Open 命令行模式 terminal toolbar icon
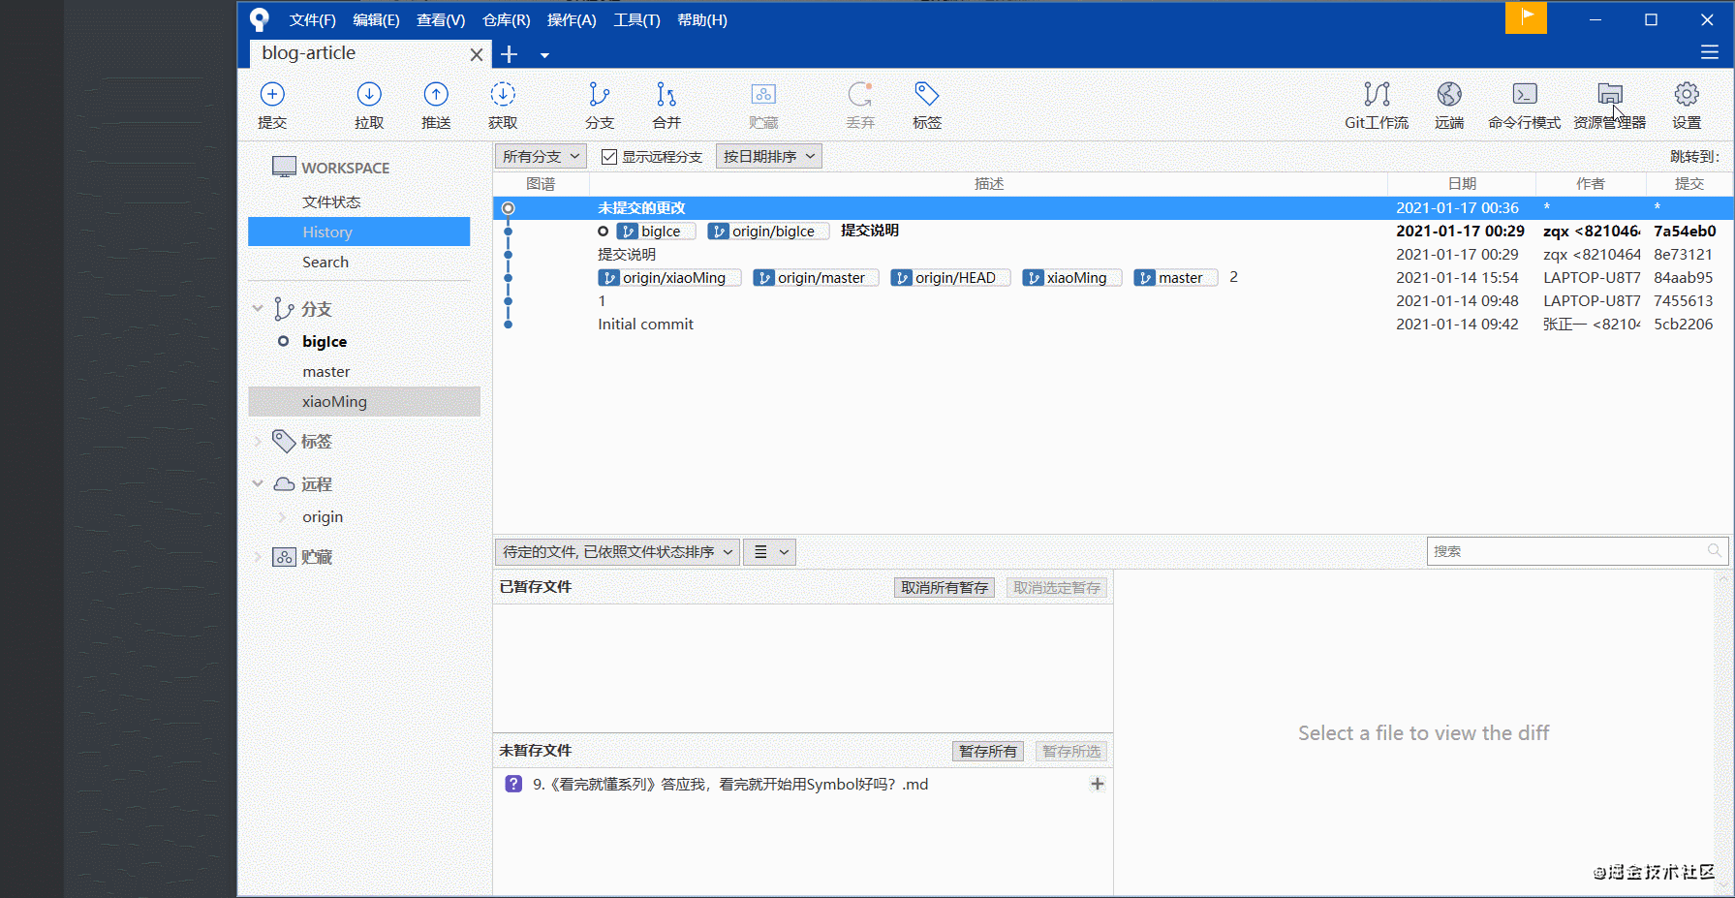Image resolution: width=1735 pixels, height=898 pixels. click(1525, 94)
